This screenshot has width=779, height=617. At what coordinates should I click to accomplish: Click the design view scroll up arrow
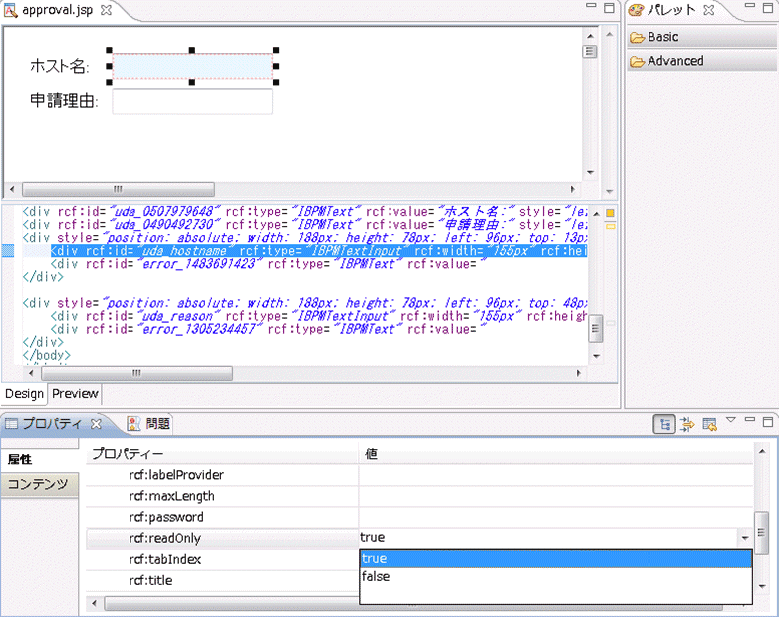click(x=590, y=36)
